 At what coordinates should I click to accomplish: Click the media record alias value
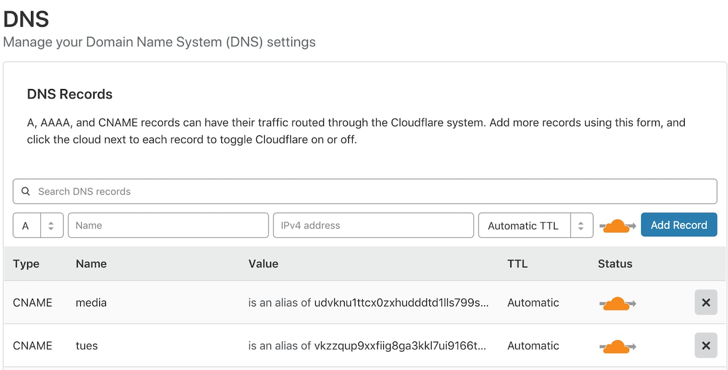click(x=368, y=302)
